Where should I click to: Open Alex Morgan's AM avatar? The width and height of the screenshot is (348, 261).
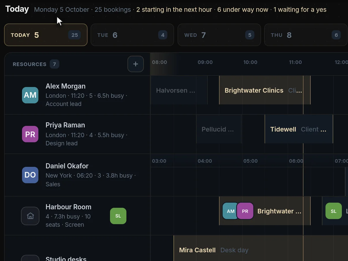(30, 95)
